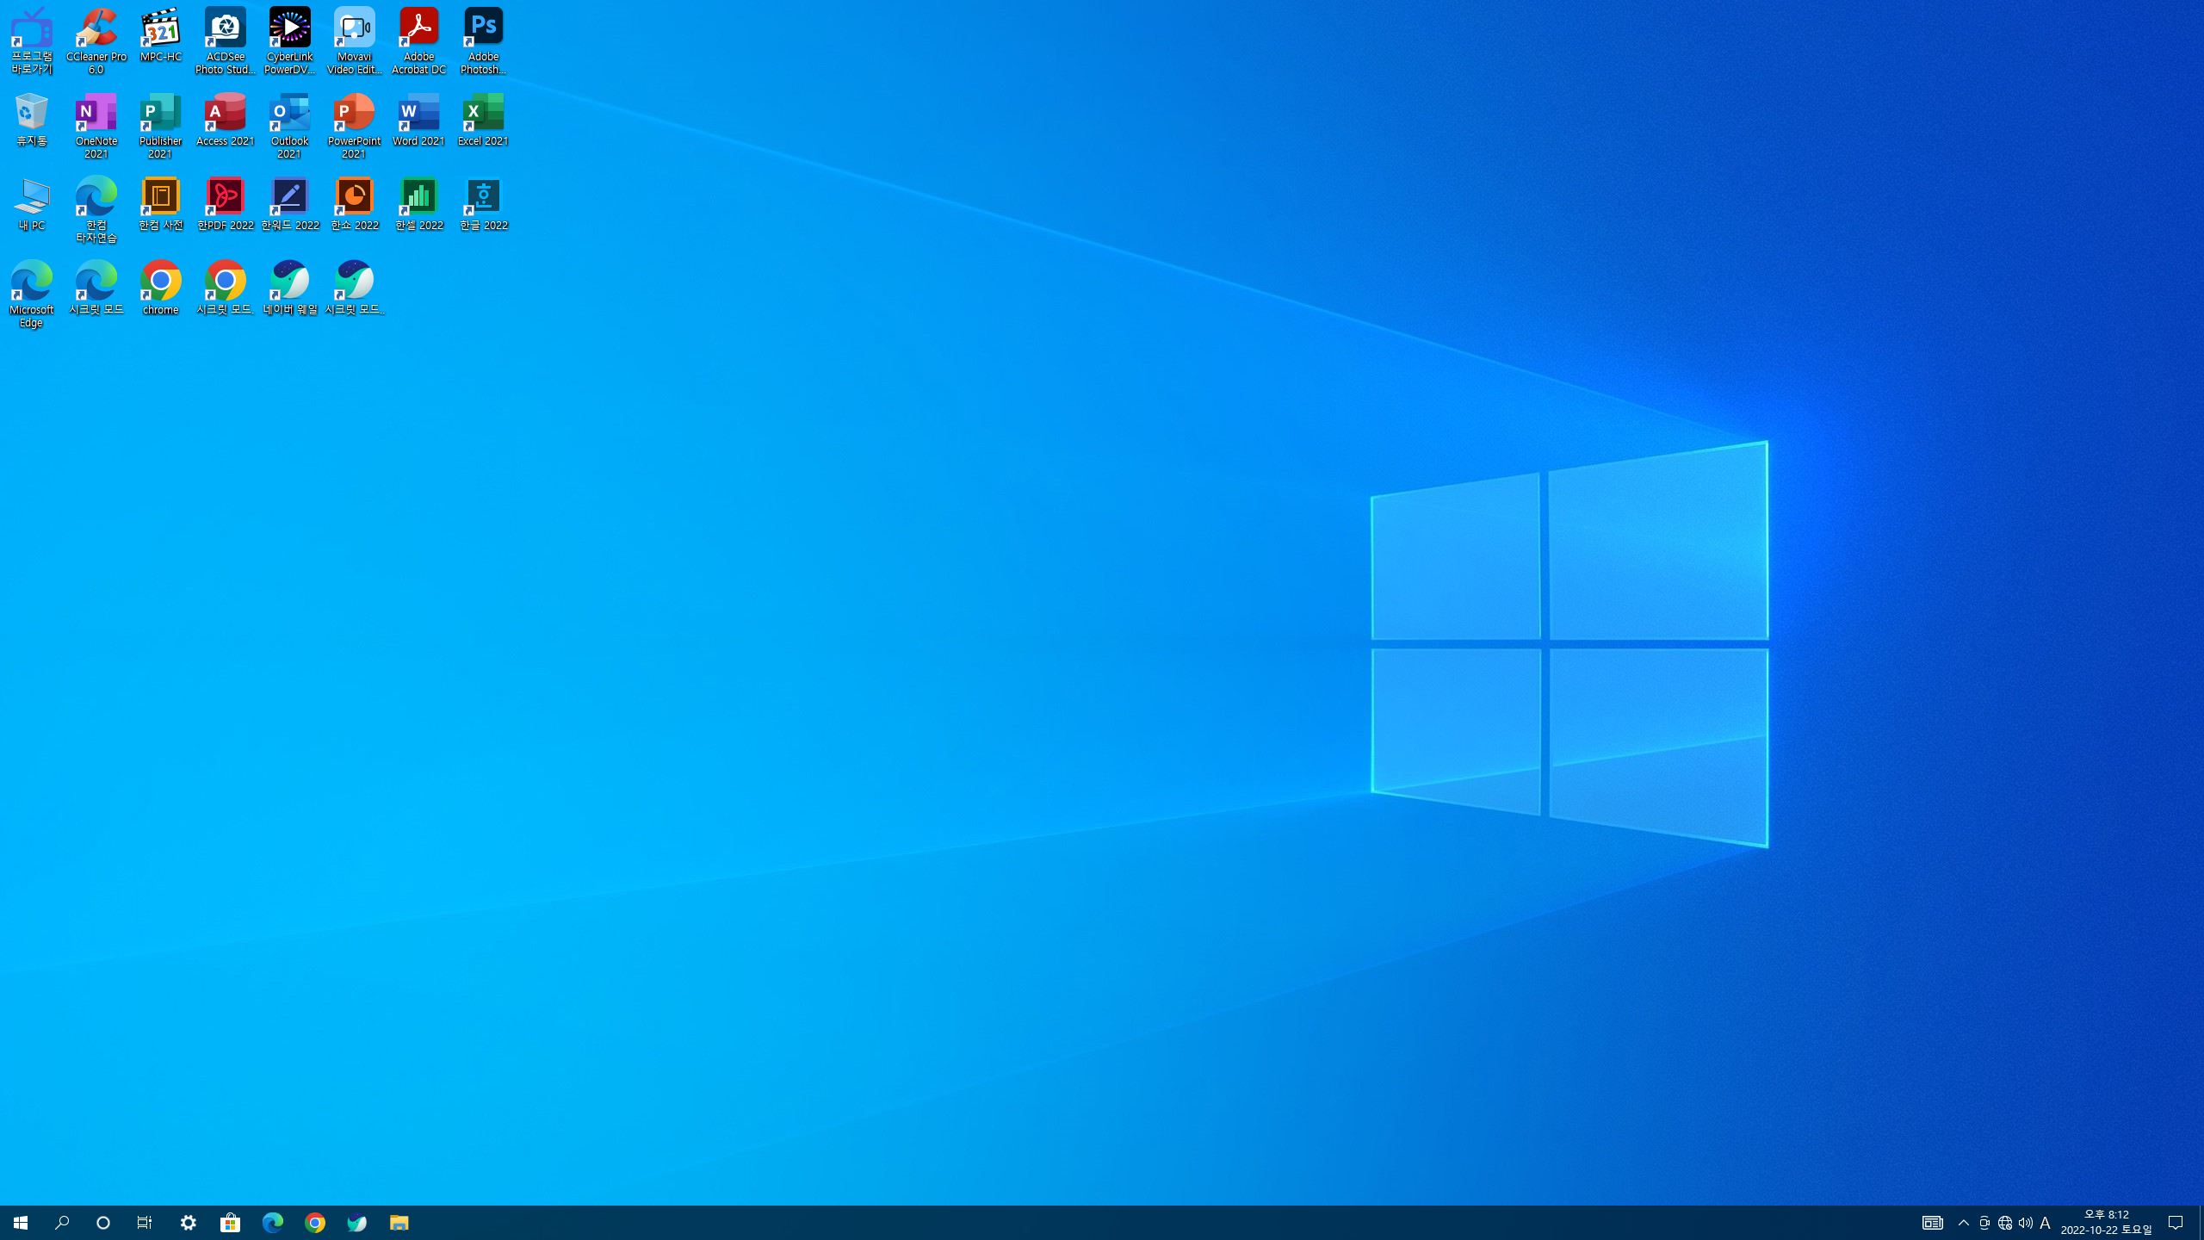The width and height of the screenshot is (2204, 1240).
Task: Open the volume control in system tray
Action: pyautogui.click(x=2025, y=1223)
